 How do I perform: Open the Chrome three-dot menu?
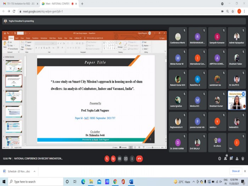point(244,11)
